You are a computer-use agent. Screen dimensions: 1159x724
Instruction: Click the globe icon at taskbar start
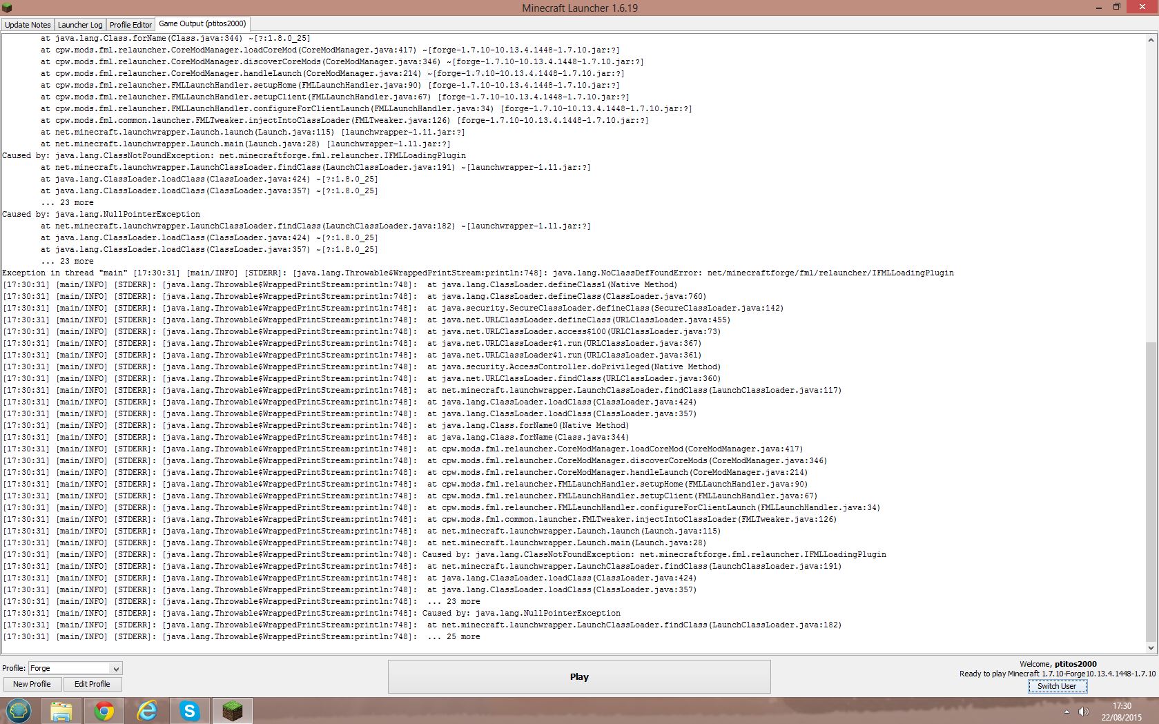point(19,710)
